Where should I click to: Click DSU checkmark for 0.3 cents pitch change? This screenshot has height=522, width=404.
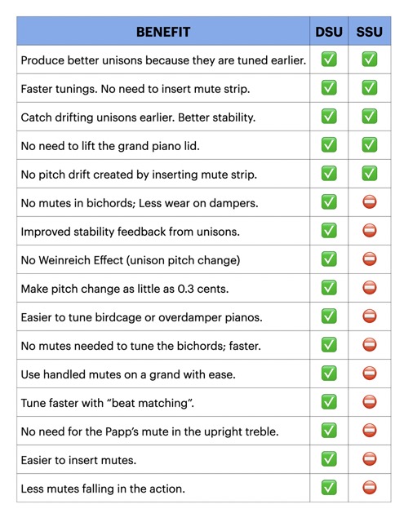(x=329, y=288)
